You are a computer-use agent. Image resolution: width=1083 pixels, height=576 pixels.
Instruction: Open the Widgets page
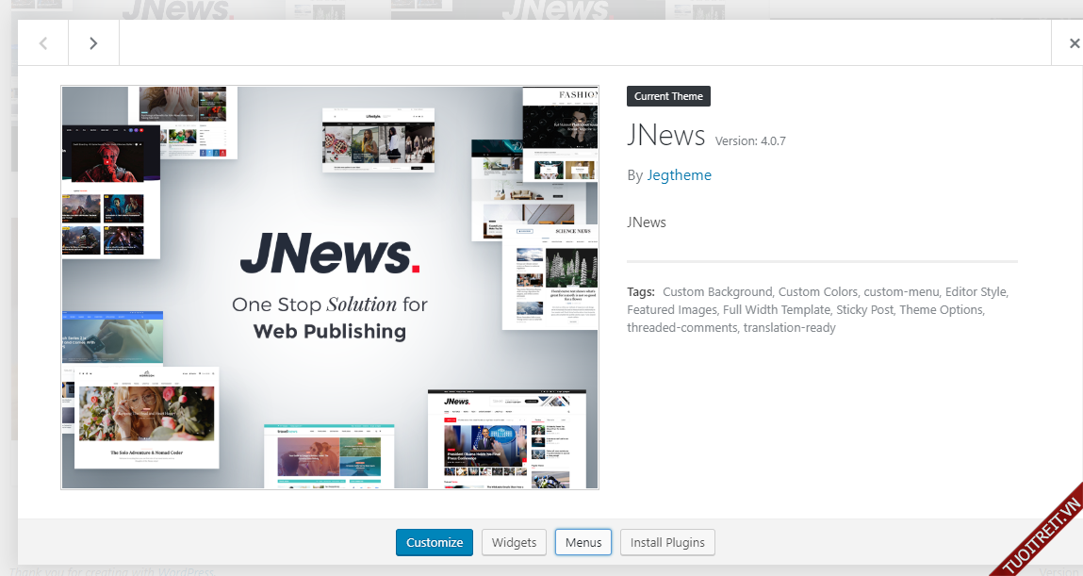coord(514,542)
